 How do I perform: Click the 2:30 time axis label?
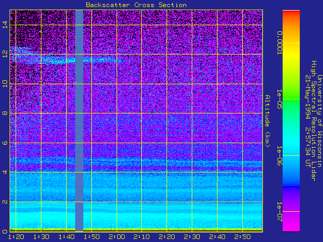coord(192,237)
